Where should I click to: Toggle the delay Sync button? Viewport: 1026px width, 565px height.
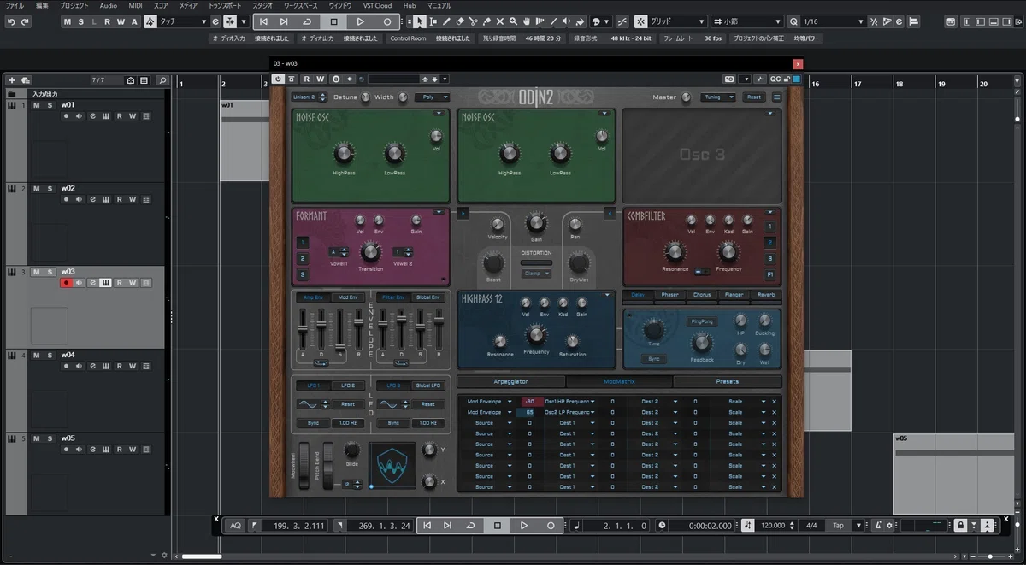(x=654, y=359)
